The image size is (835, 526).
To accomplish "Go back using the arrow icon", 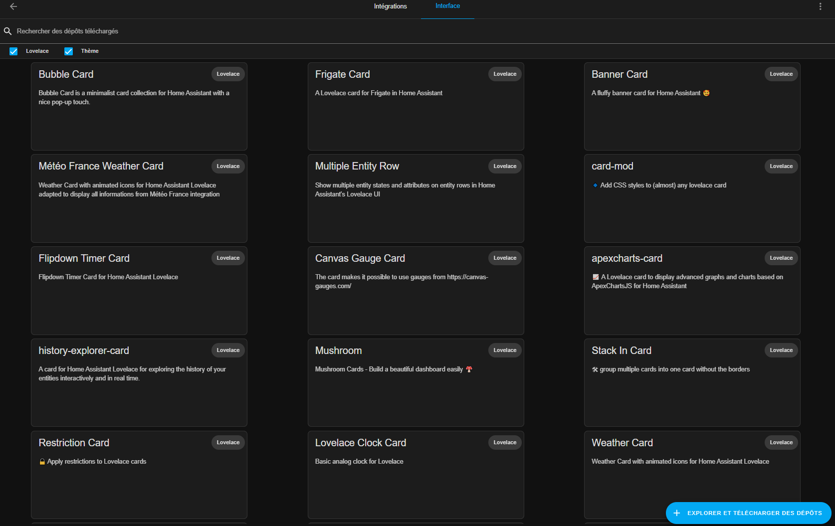I will point(13,6).
